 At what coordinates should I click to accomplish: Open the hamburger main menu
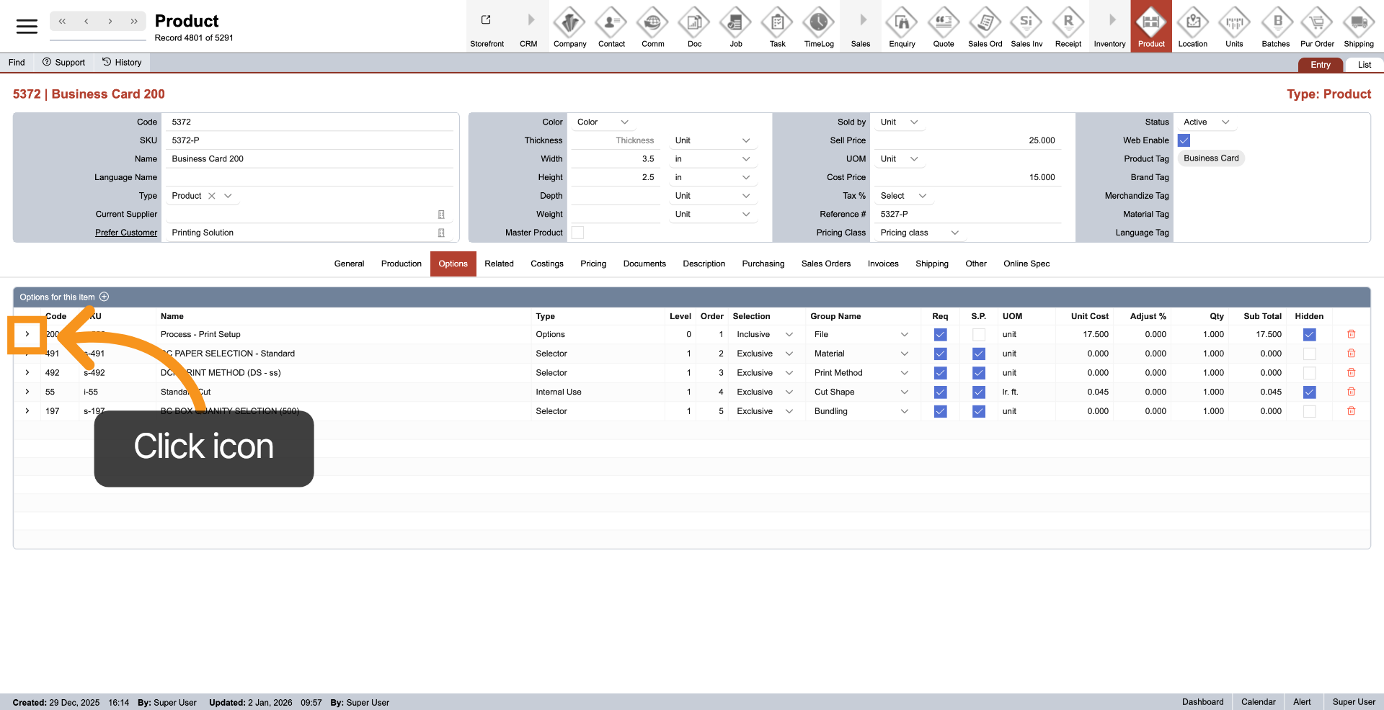point(27,27)
